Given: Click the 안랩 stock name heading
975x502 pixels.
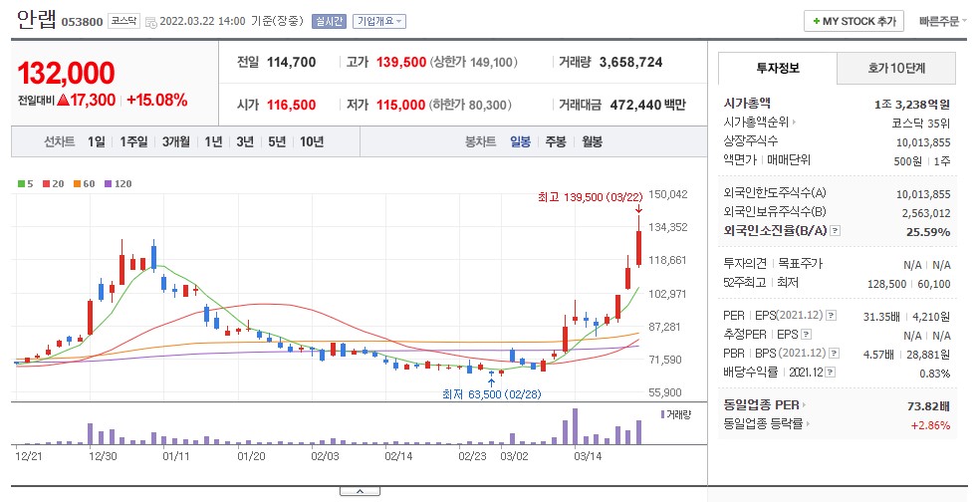Looking at the screenshot, I should [36, 20].
